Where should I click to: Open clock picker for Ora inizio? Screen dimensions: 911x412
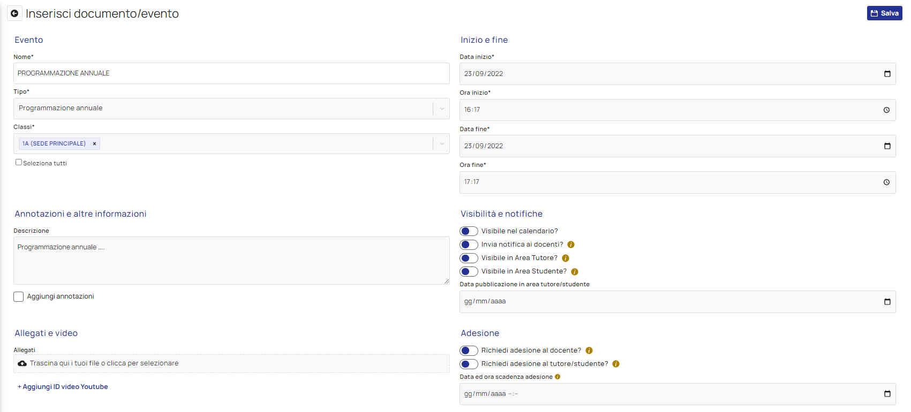pos(886,110)
